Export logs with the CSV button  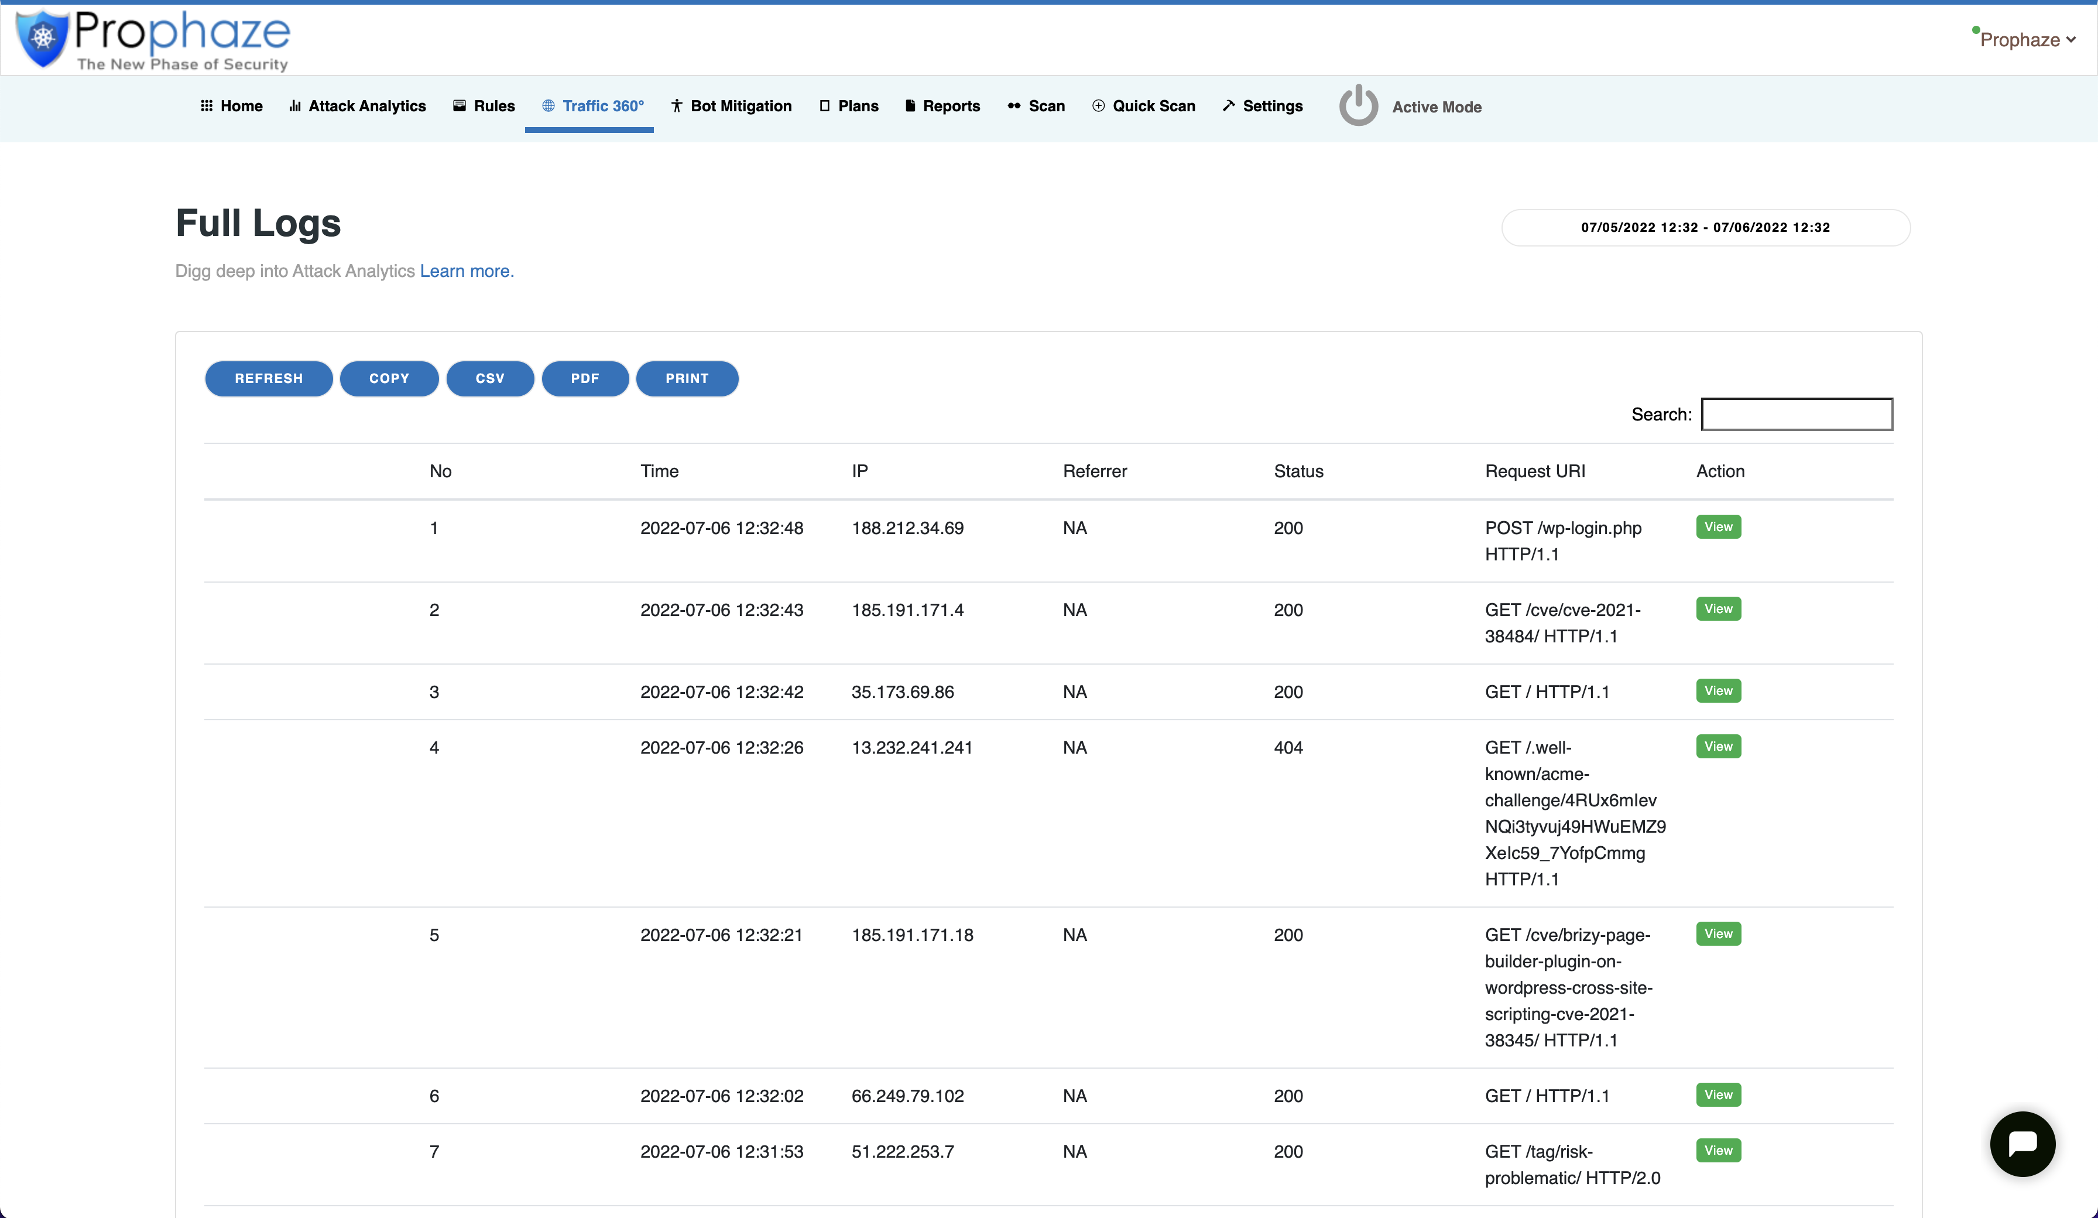[x=489, y=378]
